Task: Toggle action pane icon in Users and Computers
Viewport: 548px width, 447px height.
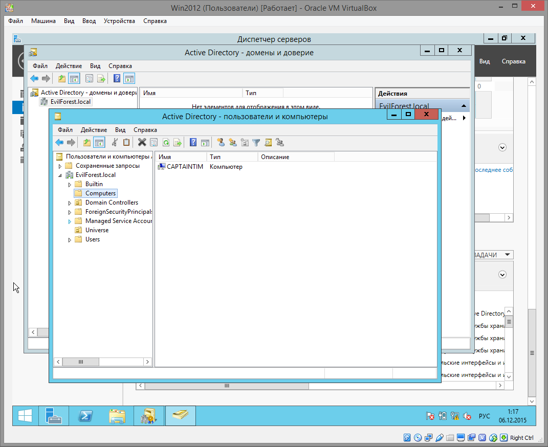Action: click(x=205, y=143)
